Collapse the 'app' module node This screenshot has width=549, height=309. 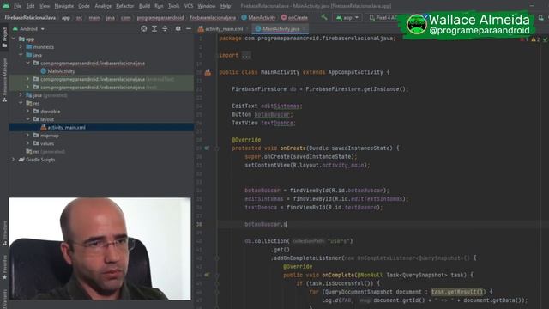click(x=14, y=39)
